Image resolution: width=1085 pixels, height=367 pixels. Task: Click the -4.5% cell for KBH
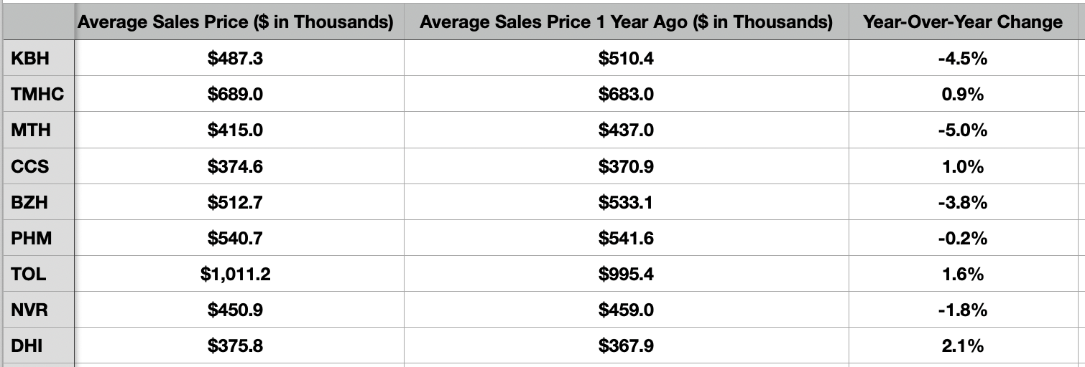pyautogui.click(x=963, y=59)
